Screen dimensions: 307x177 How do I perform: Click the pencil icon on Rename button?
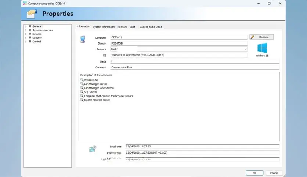253,37
